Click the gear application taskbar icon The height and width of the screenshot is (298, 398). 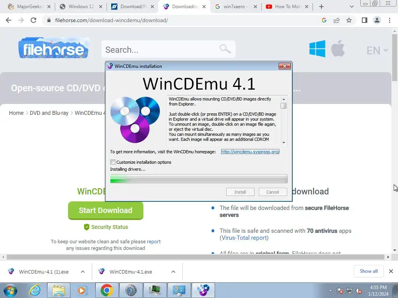click(131, 290)
